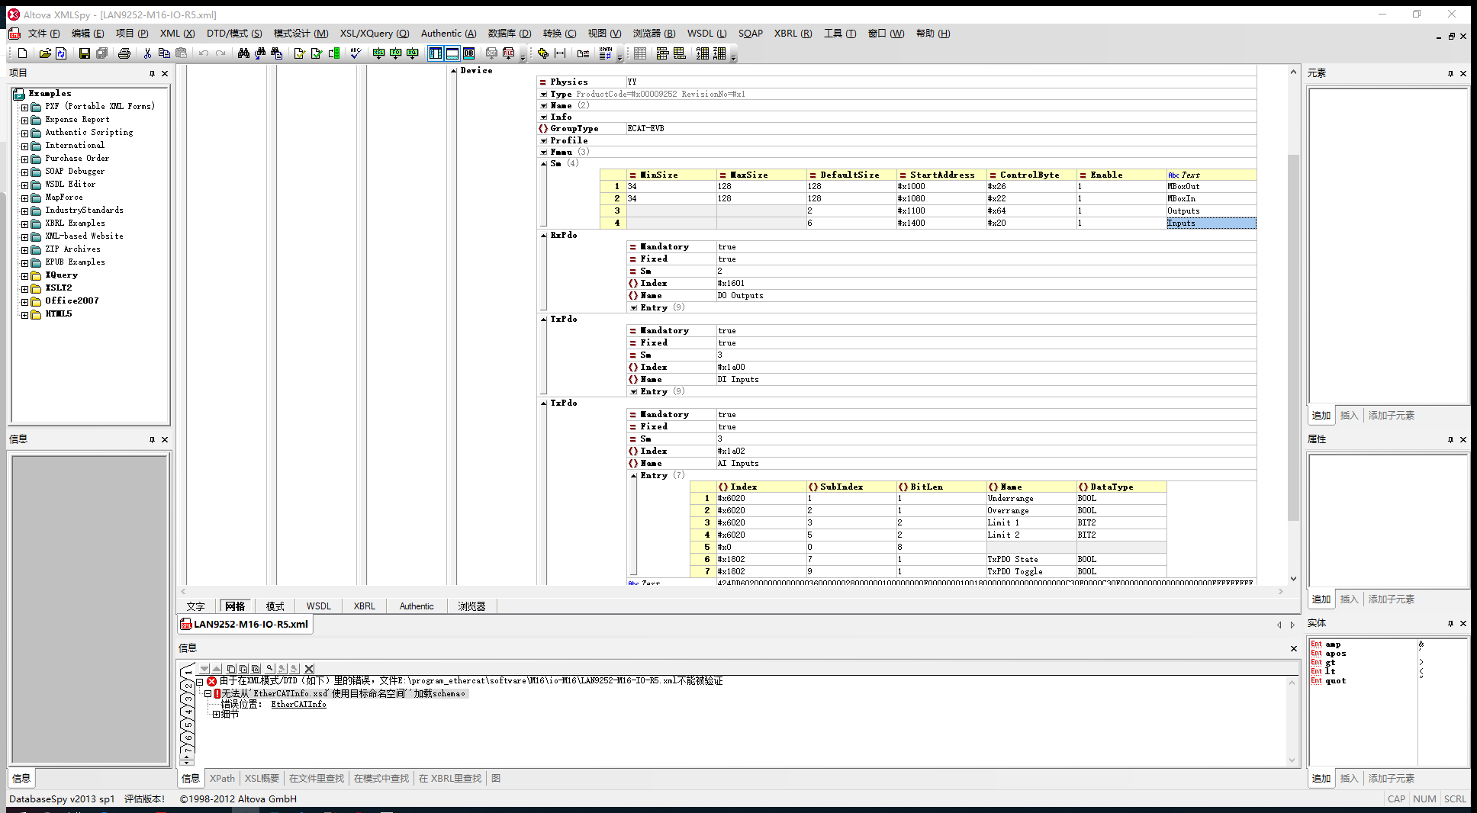Open the Database Query (DB) icon
Viewport: 1477px width, 813px height.
coord(469,53)
